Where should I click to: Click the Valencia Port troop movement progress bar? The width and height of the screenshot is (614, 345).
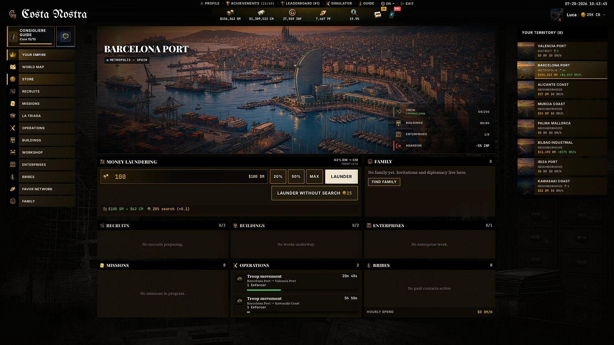[302, 290]
